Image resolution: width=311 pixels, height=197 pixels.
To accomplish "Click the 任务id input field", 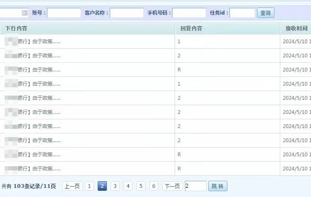I will click(242, 13).
